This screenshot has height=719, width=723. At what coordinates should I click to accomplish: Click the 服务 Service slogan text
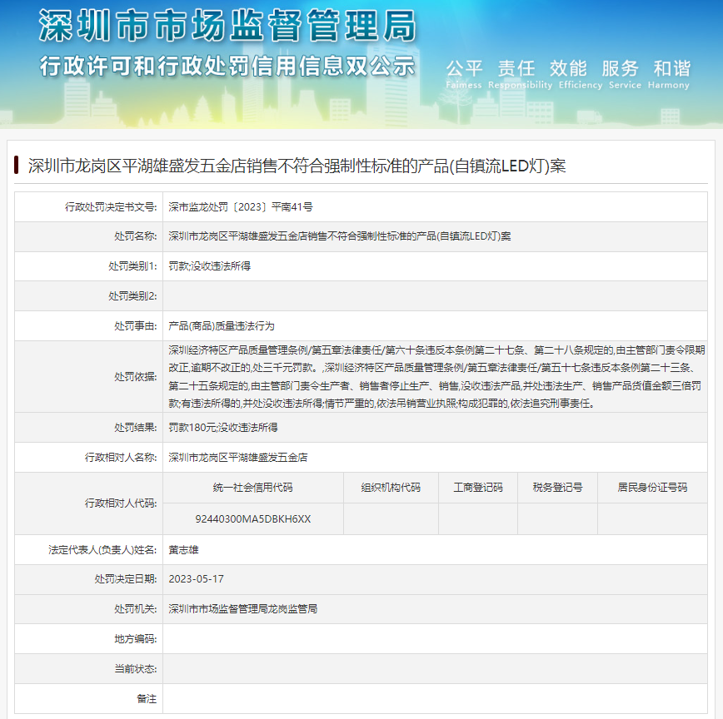620,73
